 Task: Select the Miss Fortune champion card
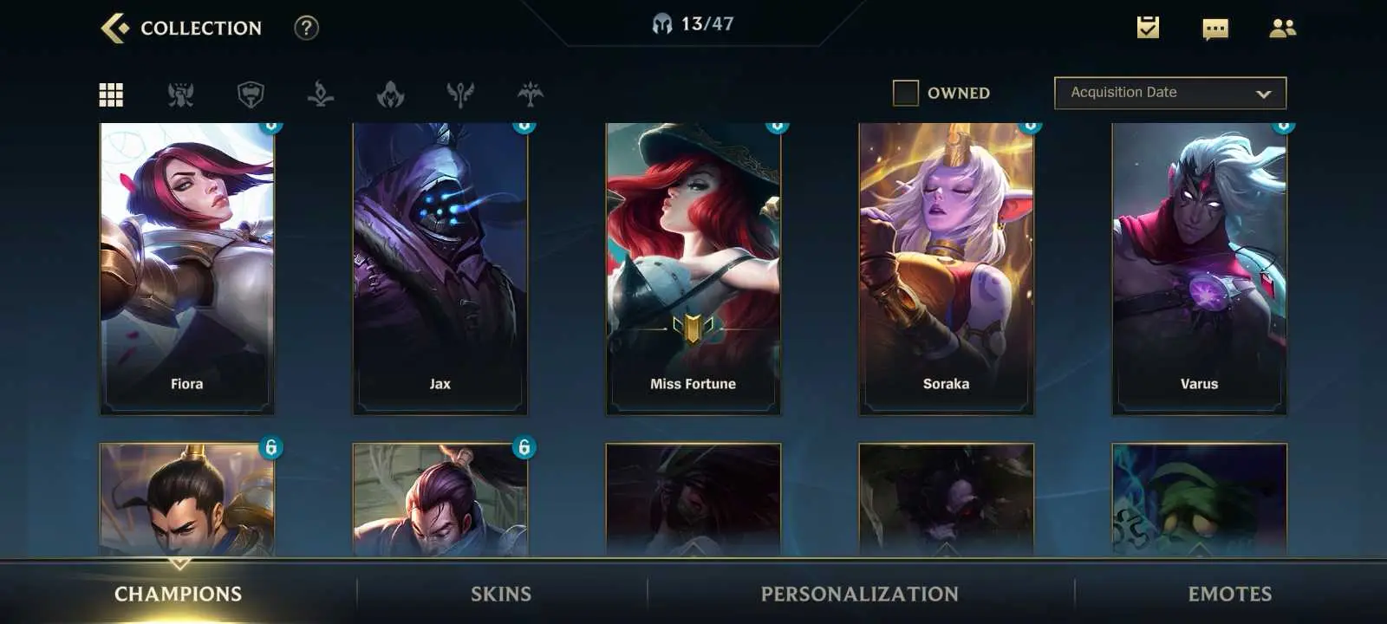693,269
